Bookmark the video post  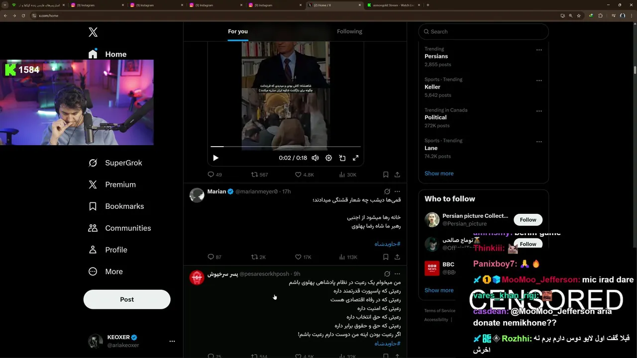(x=386, y=175)
